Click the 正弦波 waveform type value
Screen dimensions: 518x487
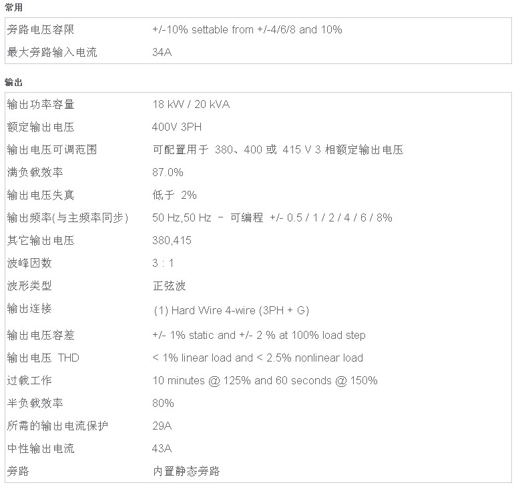[170, 286]
